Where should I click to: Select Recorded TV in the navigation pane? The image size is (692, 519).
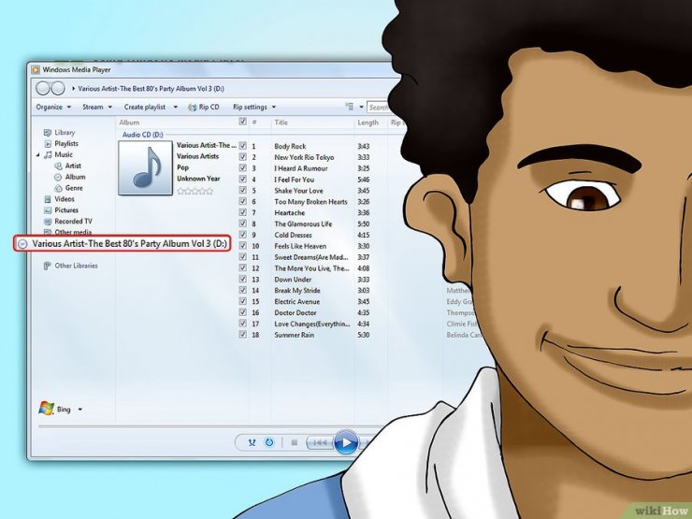pyautogui.click(x=73, y=222)
